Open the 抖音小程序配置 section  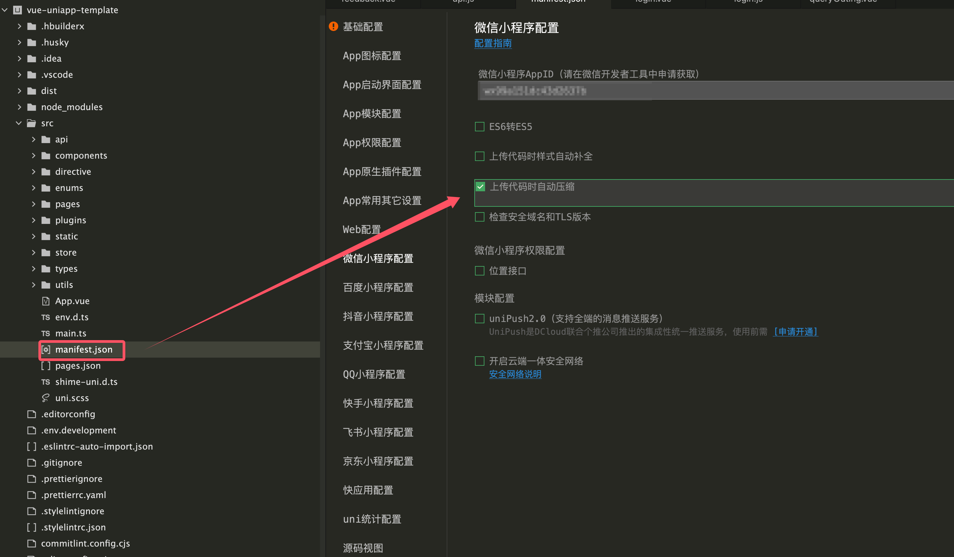point(378,317)
